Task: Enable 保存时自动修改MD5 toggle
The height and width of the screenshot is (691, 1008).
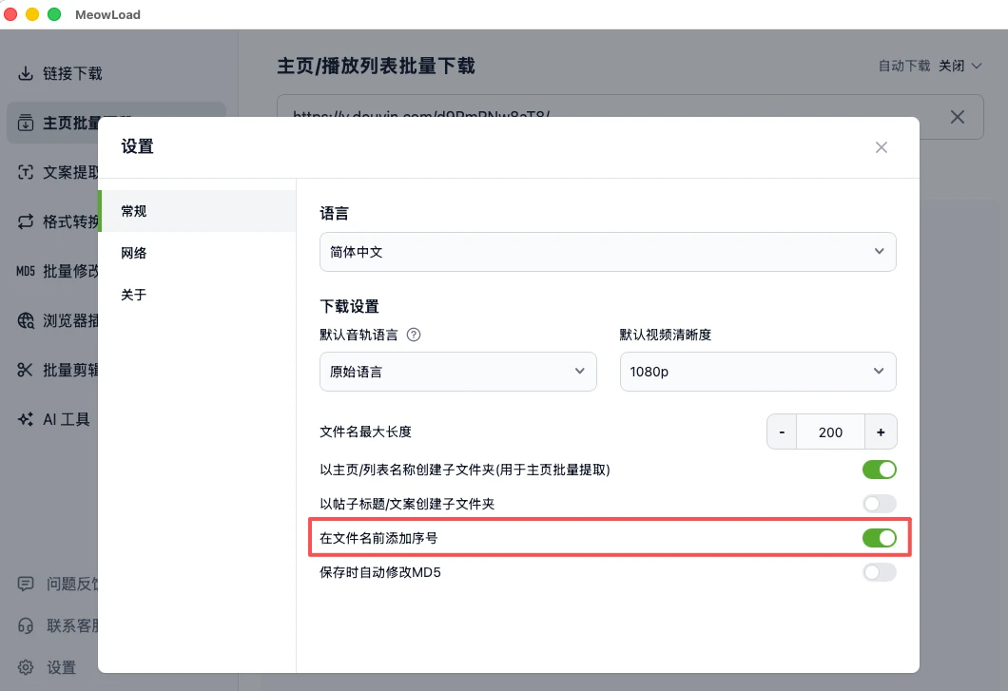Action: click(879, 572)
